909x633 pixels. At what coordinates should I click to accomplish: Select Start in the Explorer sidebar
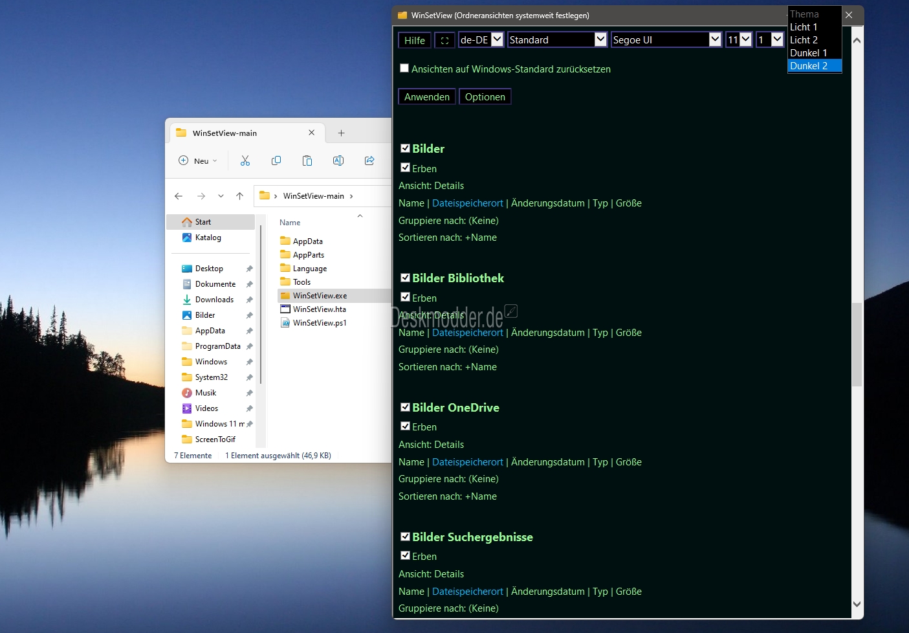[211, 222]
